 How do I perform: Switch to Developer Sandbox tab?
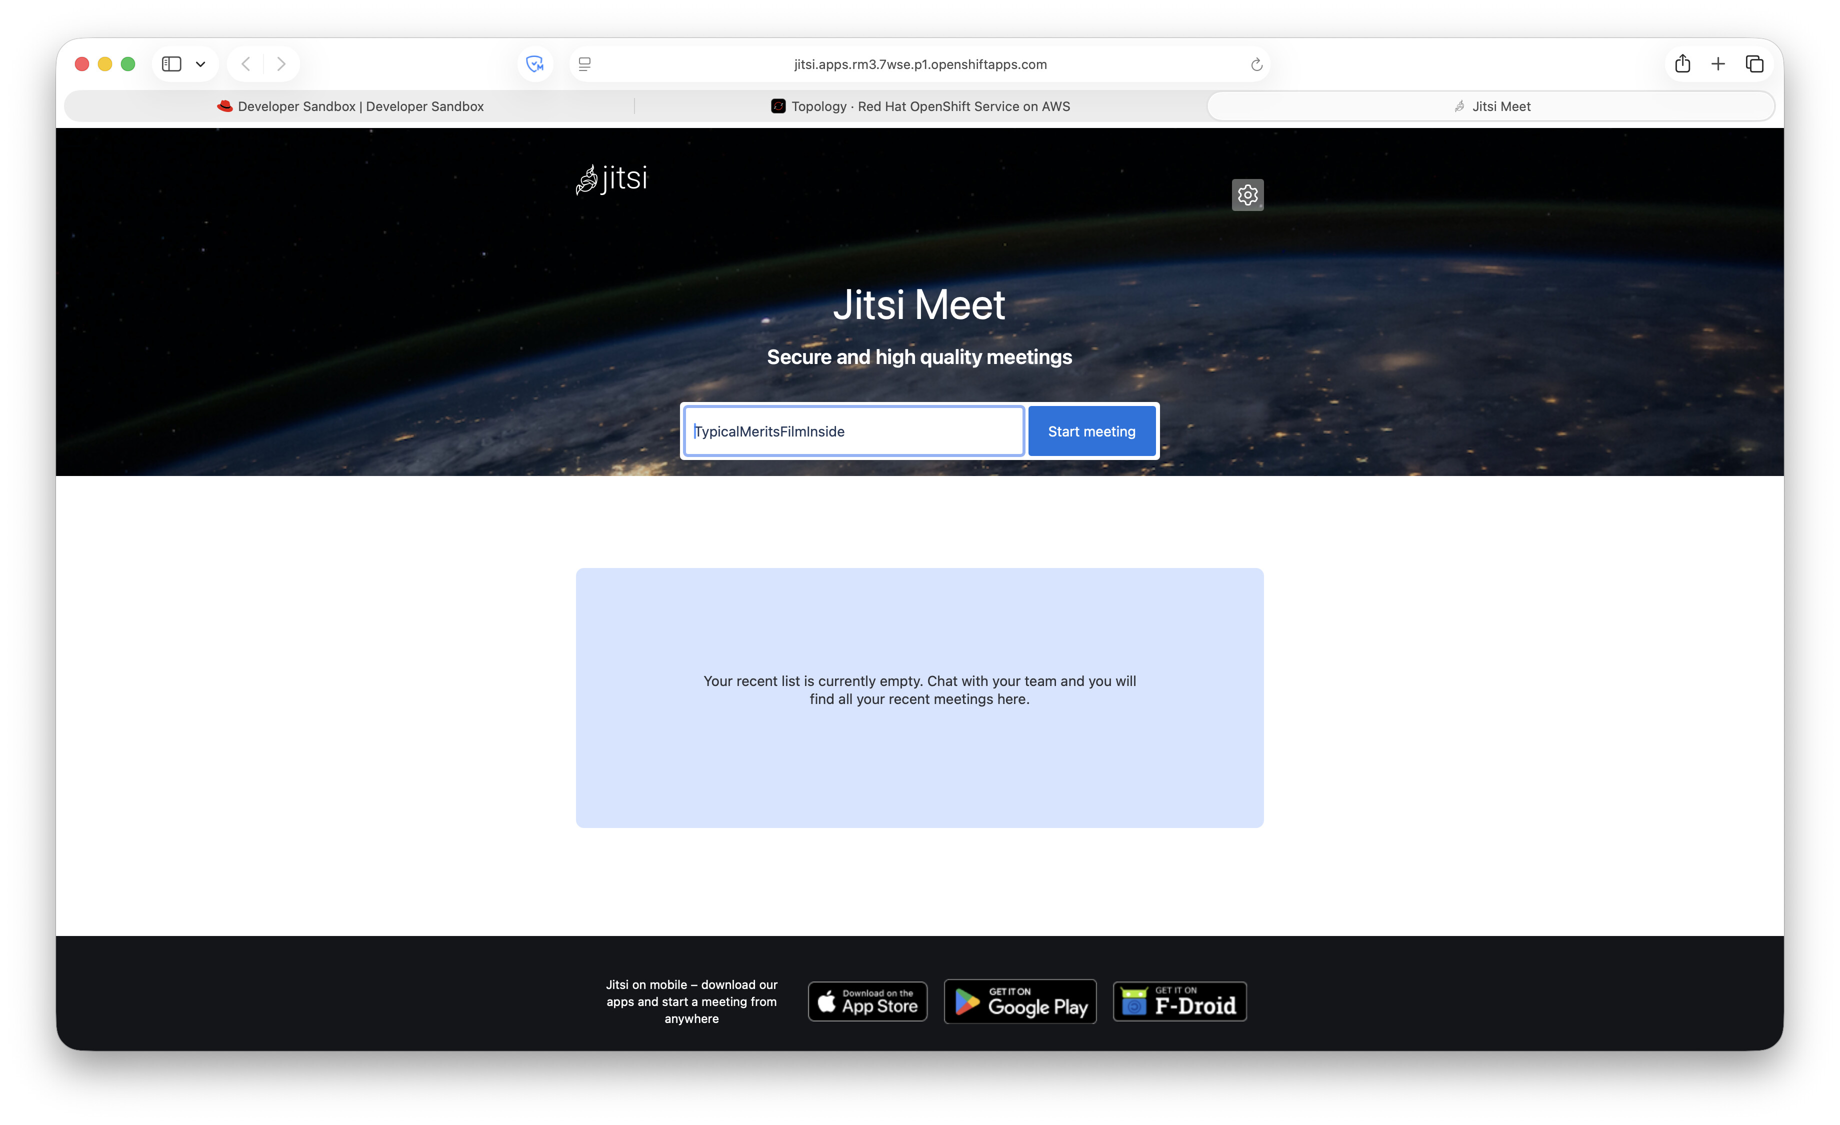tap(350, 106)
